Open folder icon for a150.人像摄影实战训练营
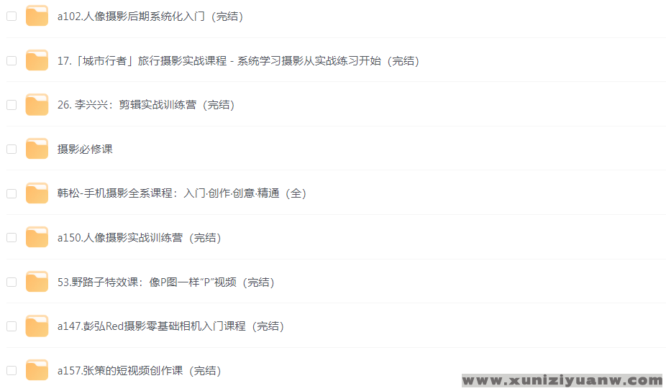Viewport: 666px width, 391px height. [x=37, y=237]
